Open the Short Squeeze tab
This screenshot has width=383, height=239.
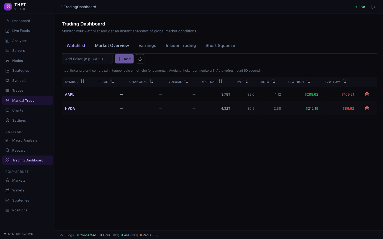(x=220, y=45)
